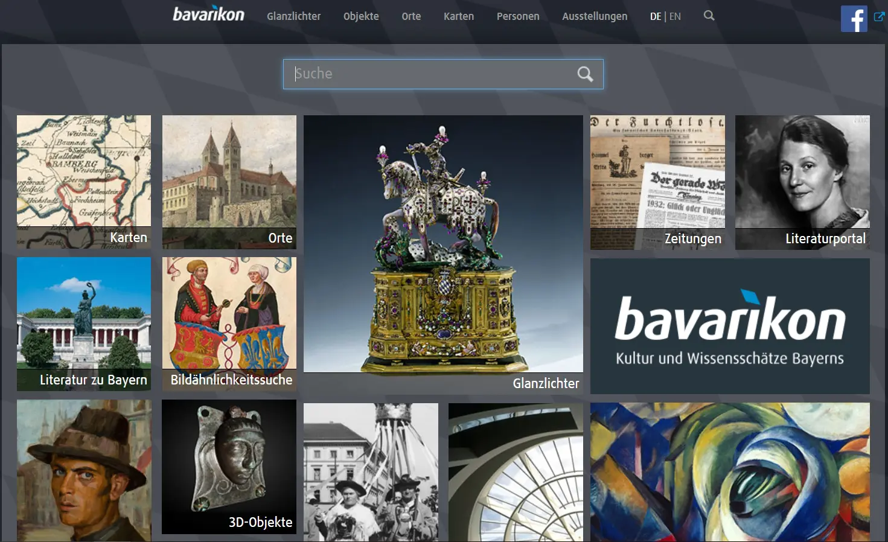Open the Objekte menu item

tap(361, 16)
